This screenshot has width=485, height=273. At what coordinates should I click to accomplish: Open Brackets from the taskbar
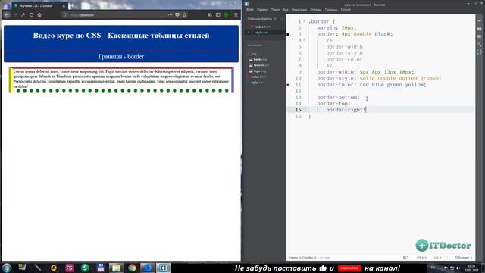164,268
